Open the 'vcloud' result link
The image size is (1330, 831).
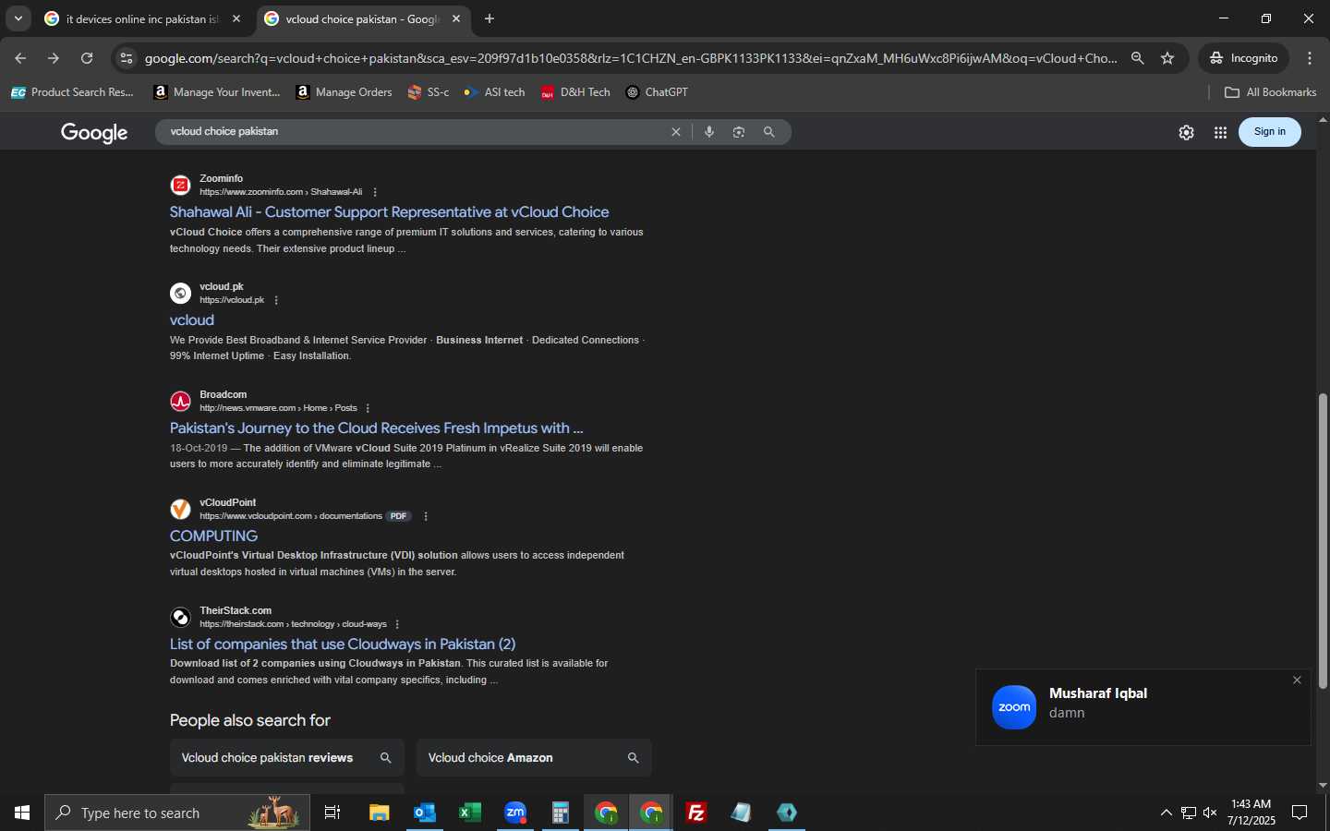tap(192, 319)
